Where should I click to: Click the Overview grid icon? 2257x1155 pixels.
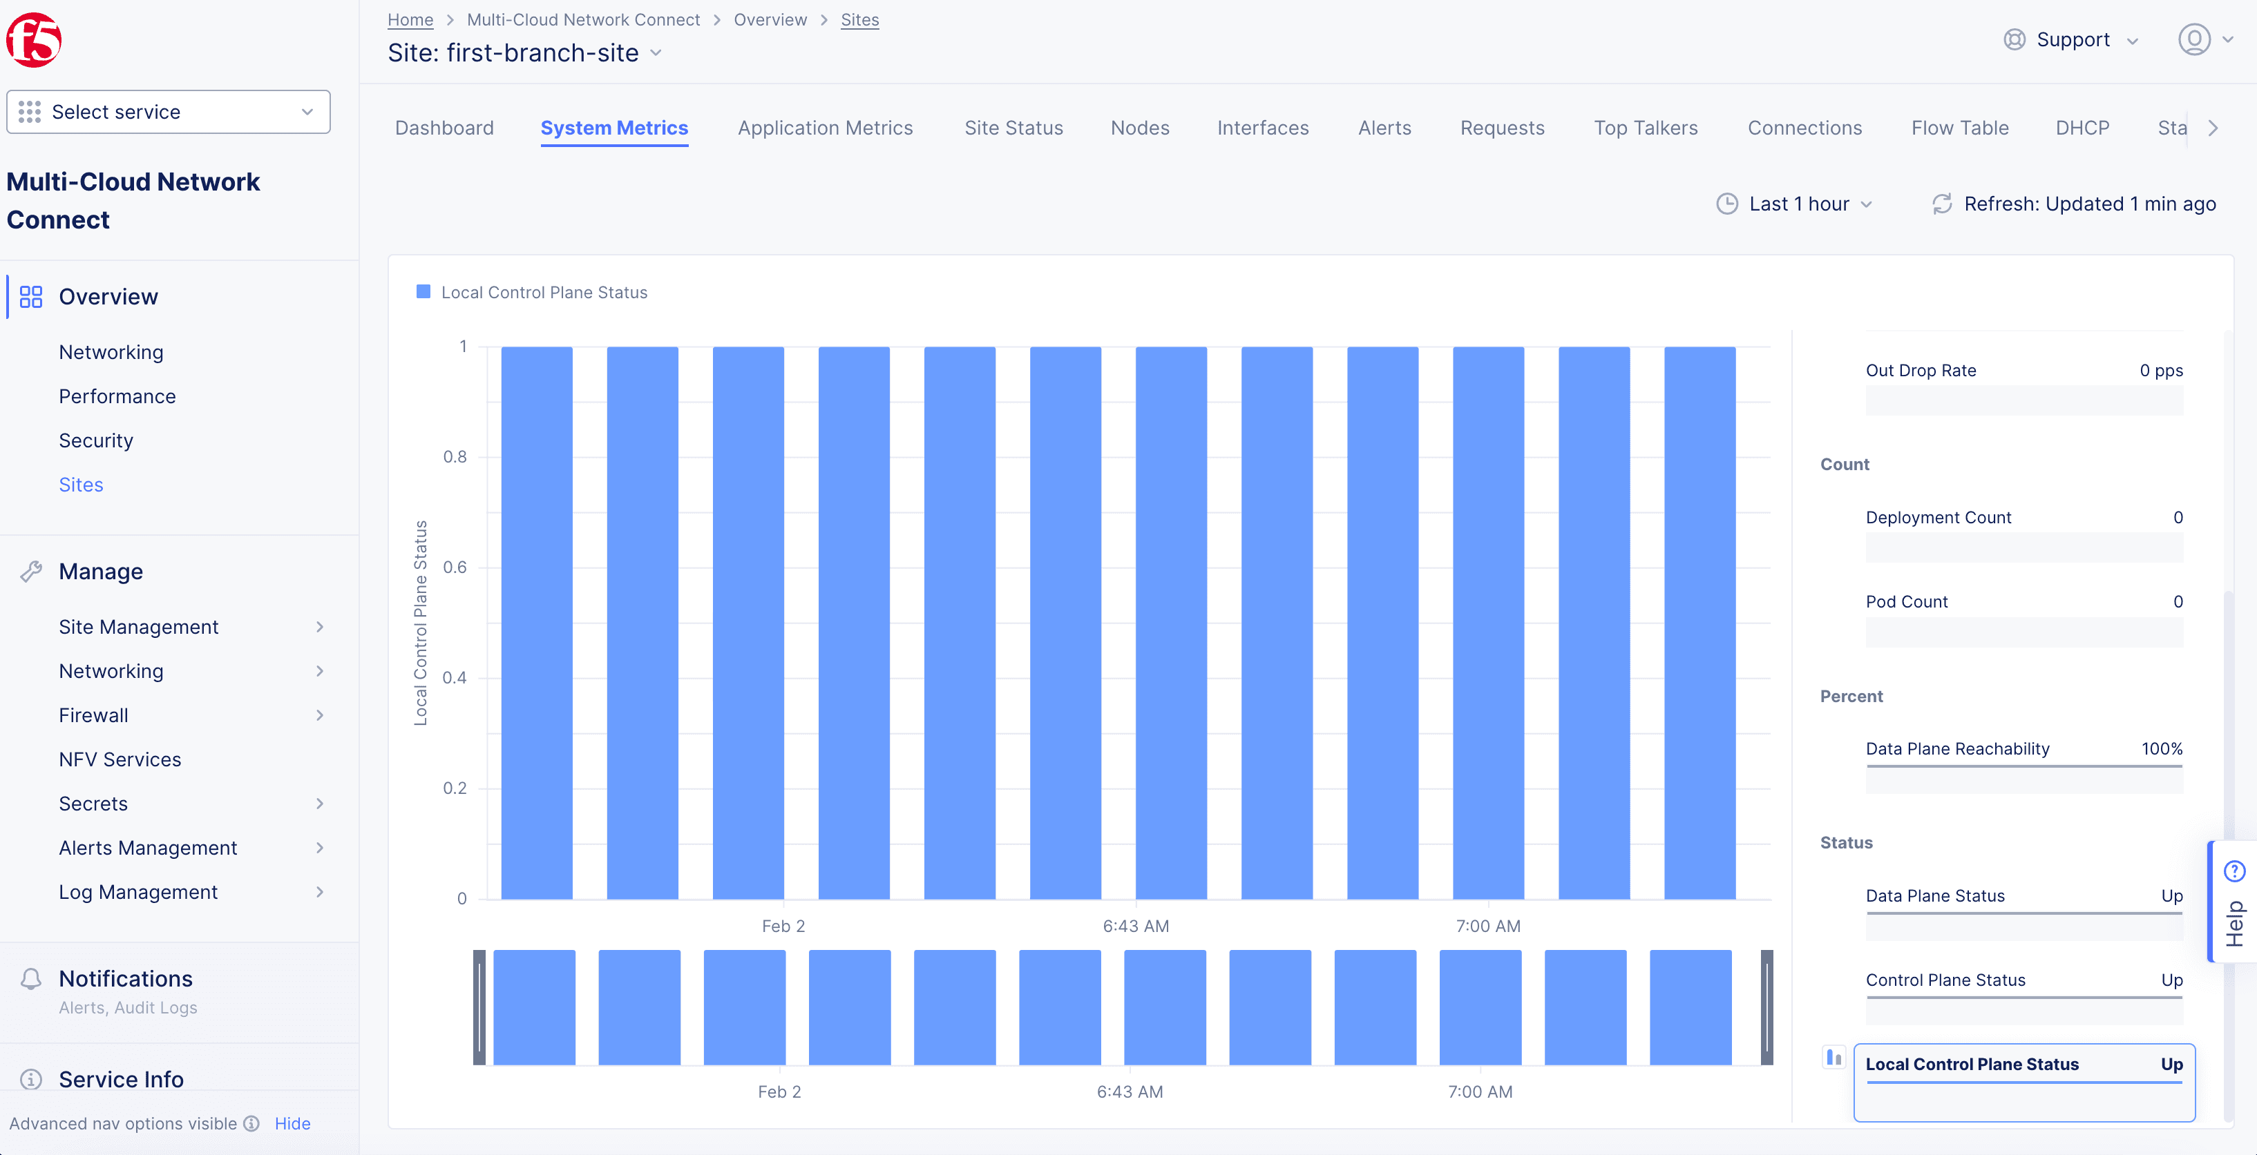tap(30, 297)
